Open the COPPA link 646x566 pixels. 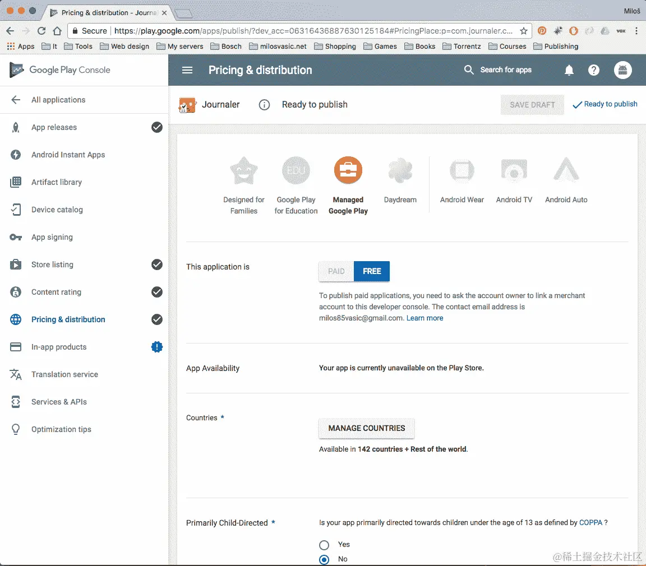click(590, 522)
